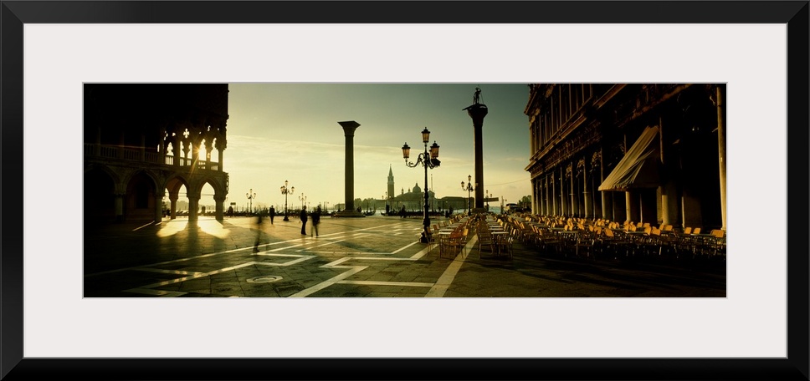Screen dimensions: 810x381
Task: Click the circular drain cover on pavement
Action: [x=264, y=279]
